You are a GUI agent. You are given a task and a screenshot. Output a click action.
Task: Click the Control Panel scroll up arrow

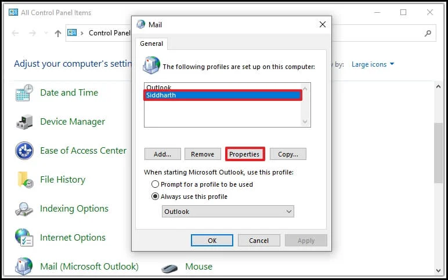point(438,86)
